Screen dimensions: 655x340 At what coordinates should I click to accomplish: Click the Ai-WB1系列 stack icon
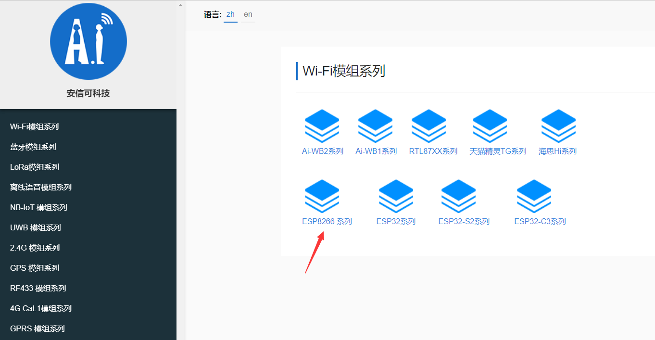[x=376, y=126]
